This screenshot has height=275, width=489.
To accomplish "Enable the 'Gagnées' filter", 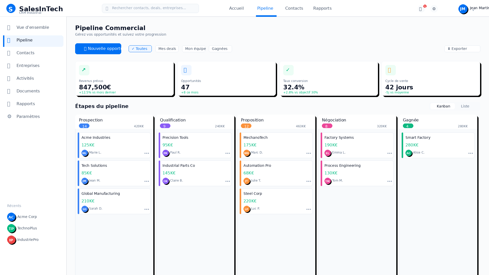I will click(220, 49).
